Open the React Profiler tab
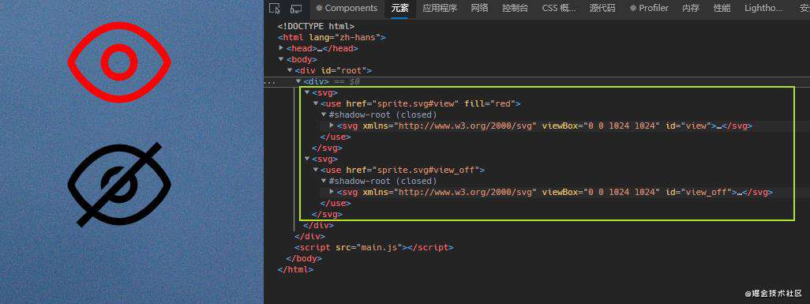 (x=649, y=8)
